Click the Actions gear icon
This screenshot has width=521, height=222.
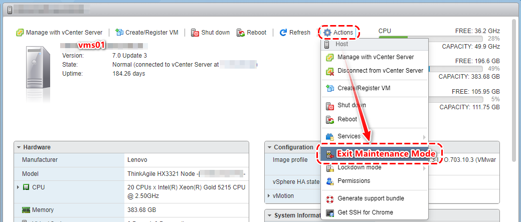click(x=327, y=33)
